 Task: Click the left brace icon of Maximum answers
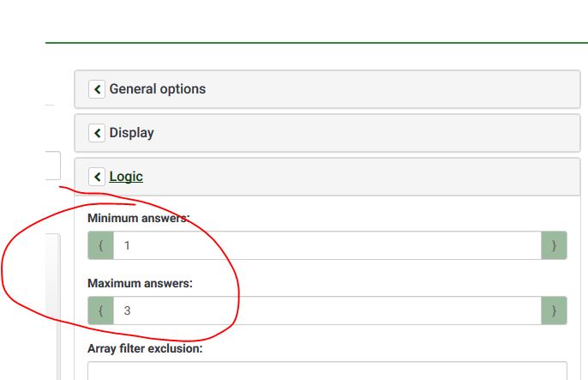[x=100, y=311]
